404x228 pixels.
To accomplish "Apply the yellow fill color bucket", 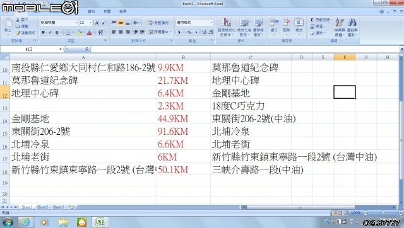I will point(80,32).
